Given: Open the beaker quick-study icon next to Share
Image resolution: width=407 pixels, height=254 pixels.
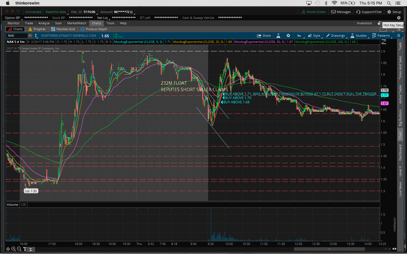Looking at the screenshot, I should [278, 36].
